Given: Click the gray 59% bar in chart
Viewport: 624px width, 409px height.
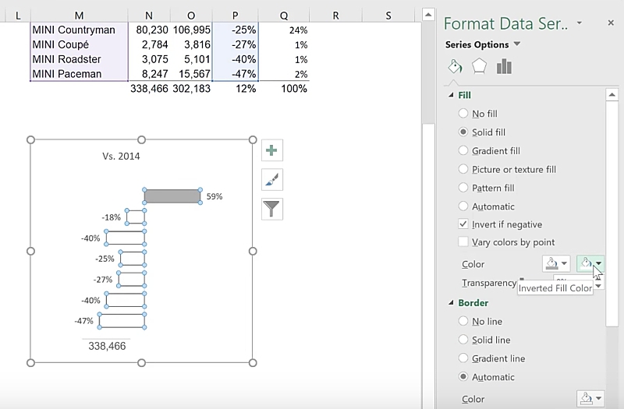Looking at the screenshot, I should (x=172, y=196).
